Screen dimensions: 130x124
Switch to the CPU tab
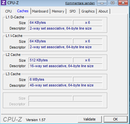click(8, 11)
